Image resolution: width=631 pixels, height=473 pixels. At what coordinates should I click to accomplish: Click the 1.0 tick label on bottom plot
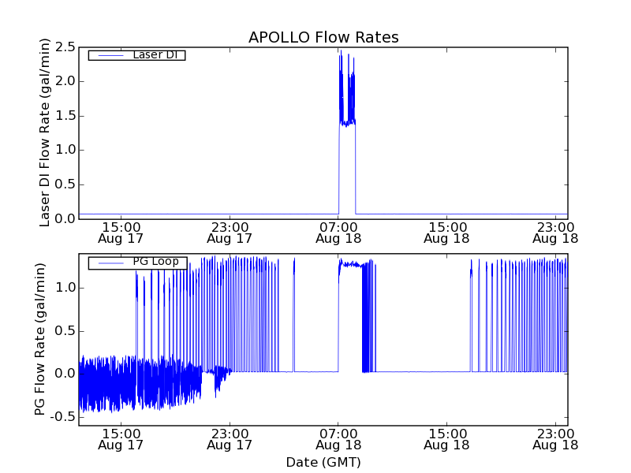(65, 288)
